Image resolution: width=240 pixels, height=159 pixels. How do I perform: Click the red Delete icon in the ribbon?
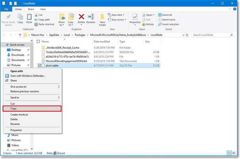(x=81, y=17)
